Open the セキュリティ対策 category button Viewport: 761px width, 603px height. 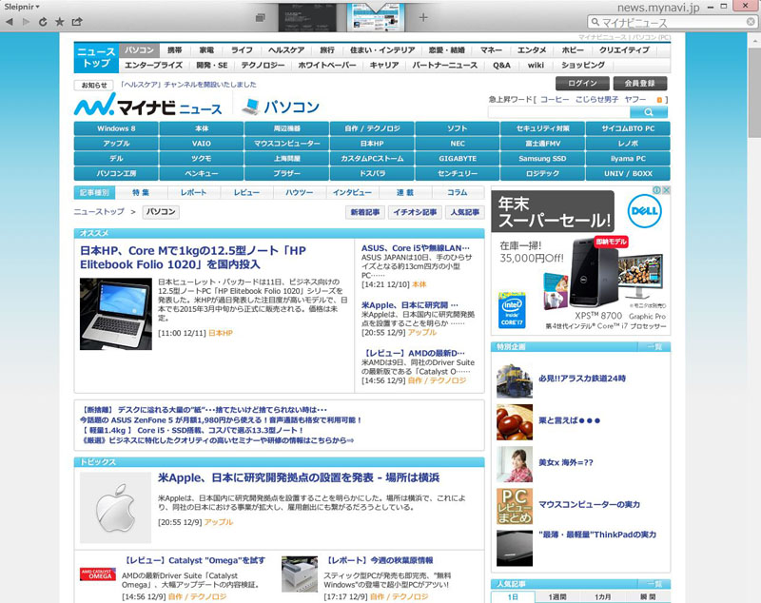542,128
